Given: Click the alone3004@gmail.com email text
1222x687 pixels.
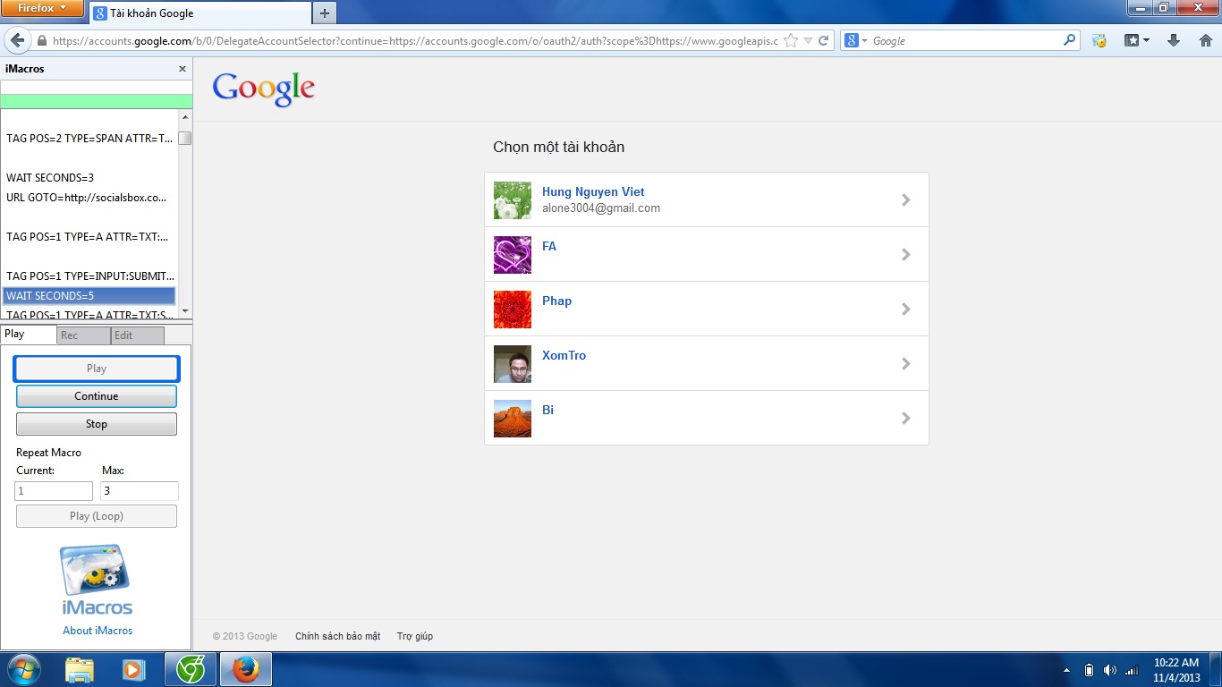Looking at the screenshot, I should coord(601,208).
